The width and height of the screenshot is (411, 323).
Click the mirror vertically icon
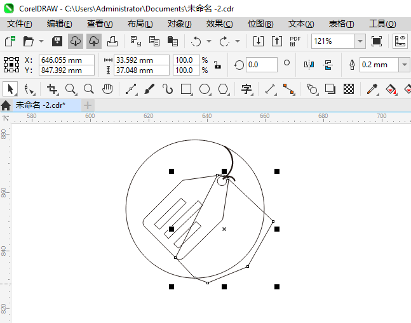pyautogui.click(x=328, y=65)
